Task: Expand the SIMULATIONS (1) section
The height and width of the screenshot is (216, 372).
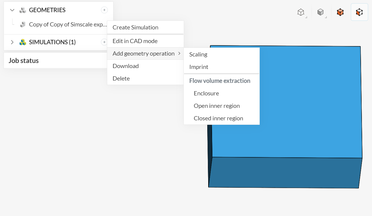Action: pos(12,42)
